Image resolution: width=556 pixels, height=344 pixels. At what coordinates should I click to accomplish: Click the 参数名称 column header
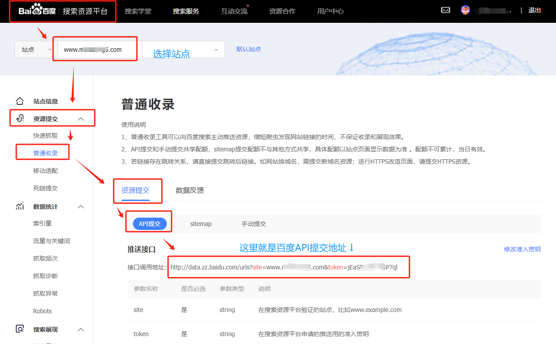coord(146,289)
